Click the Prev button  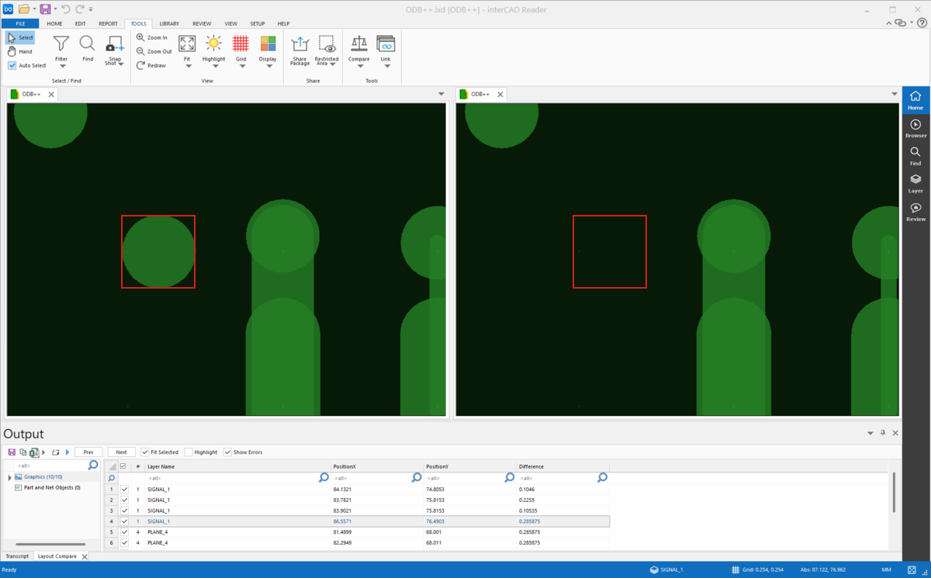(x=88, y=452)
